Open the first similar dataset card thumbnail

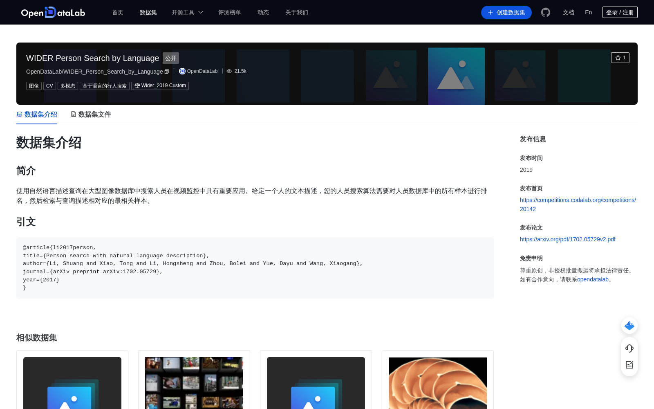pos(72,383)
